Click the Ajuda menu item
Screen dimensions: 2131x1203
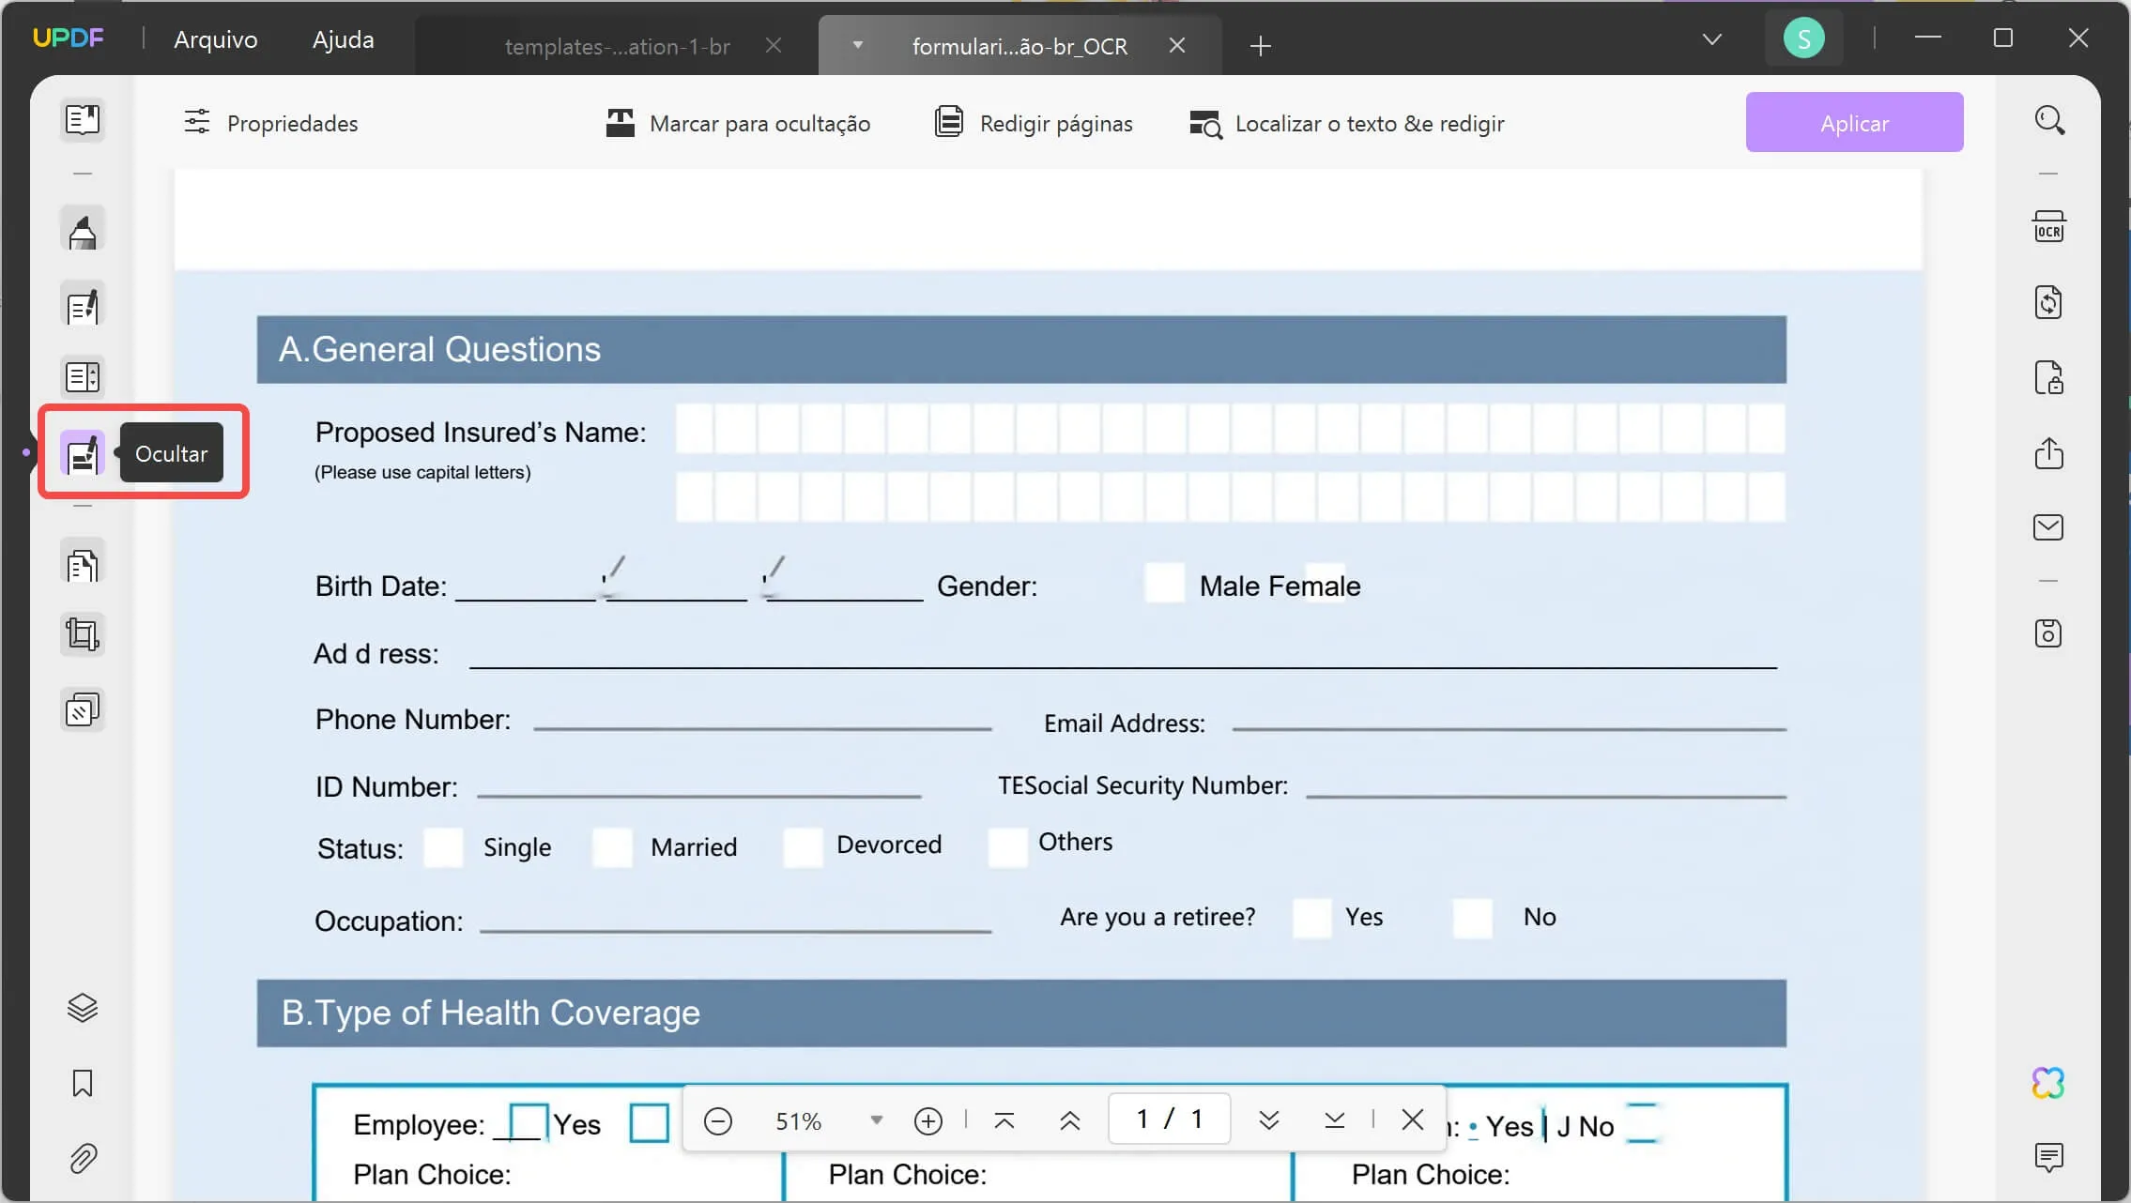tap(343, 39)
